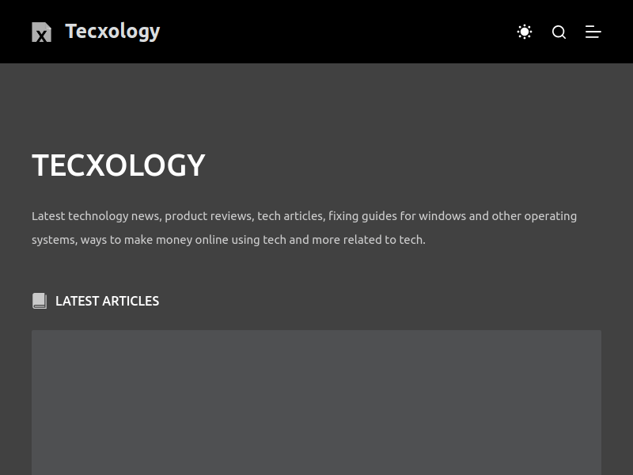Click the first line of the site description
The width and height of the screenshot is (633, 475).
[304, 216]
